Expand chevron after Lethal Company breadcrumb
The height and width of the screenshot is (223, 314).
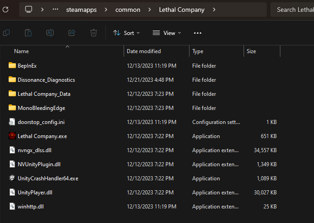coord(214,10)
